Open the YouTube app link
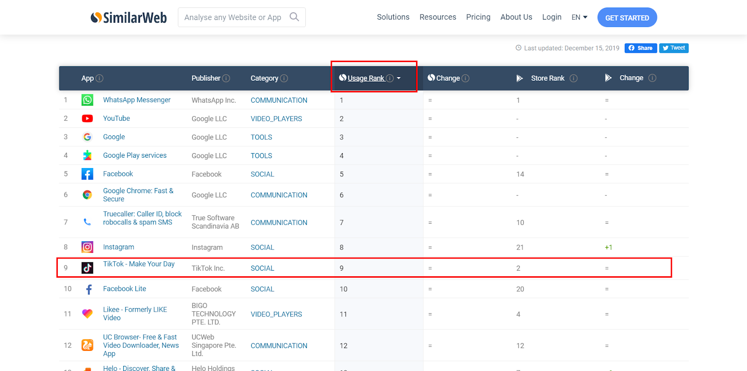Screen dimensions: 747x371 coord(117,119)
